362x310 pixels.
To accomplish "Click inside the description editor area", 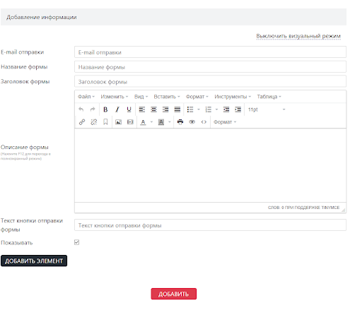I will click(210, 165).
